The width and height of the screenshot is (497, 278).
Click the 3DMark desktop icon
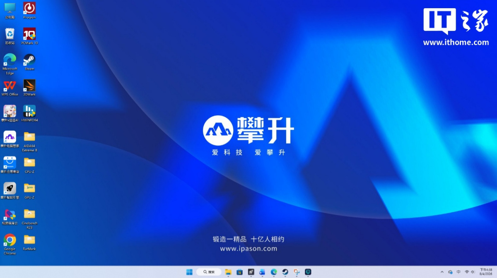tap(29, 86)
